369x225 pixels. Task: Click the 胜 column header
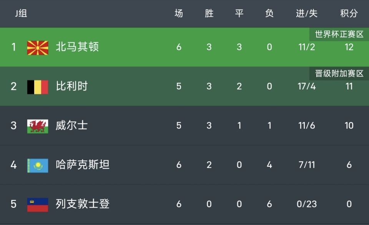click(x=209, y=14)
